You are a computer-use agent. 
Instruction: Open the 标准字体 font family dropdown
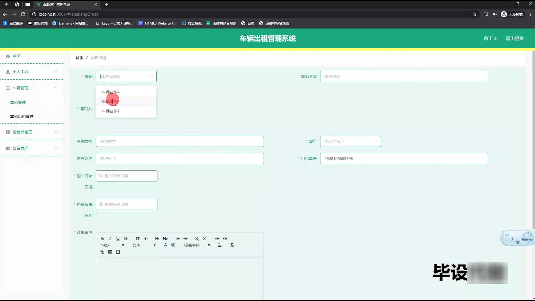pyautogui.click(x=197, y=245)
